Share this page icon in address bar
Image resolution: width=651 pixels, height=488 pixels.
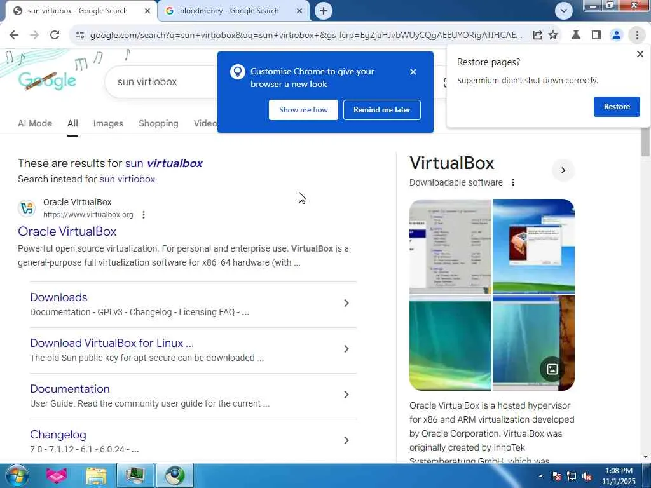[537, 36]
